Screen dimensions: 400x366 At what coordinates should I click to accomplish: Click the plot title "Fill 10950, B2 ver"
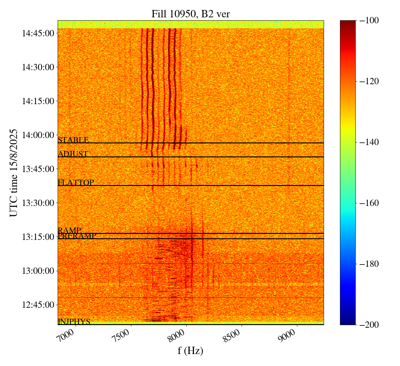click(190, 14)
